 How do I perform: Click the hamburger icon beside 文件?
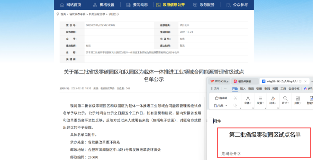click(211, 89)
